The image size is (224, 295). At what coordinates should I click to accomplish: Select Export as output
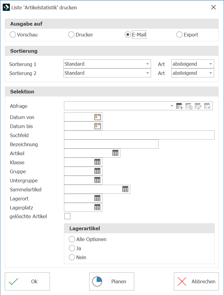click(187, 35)
